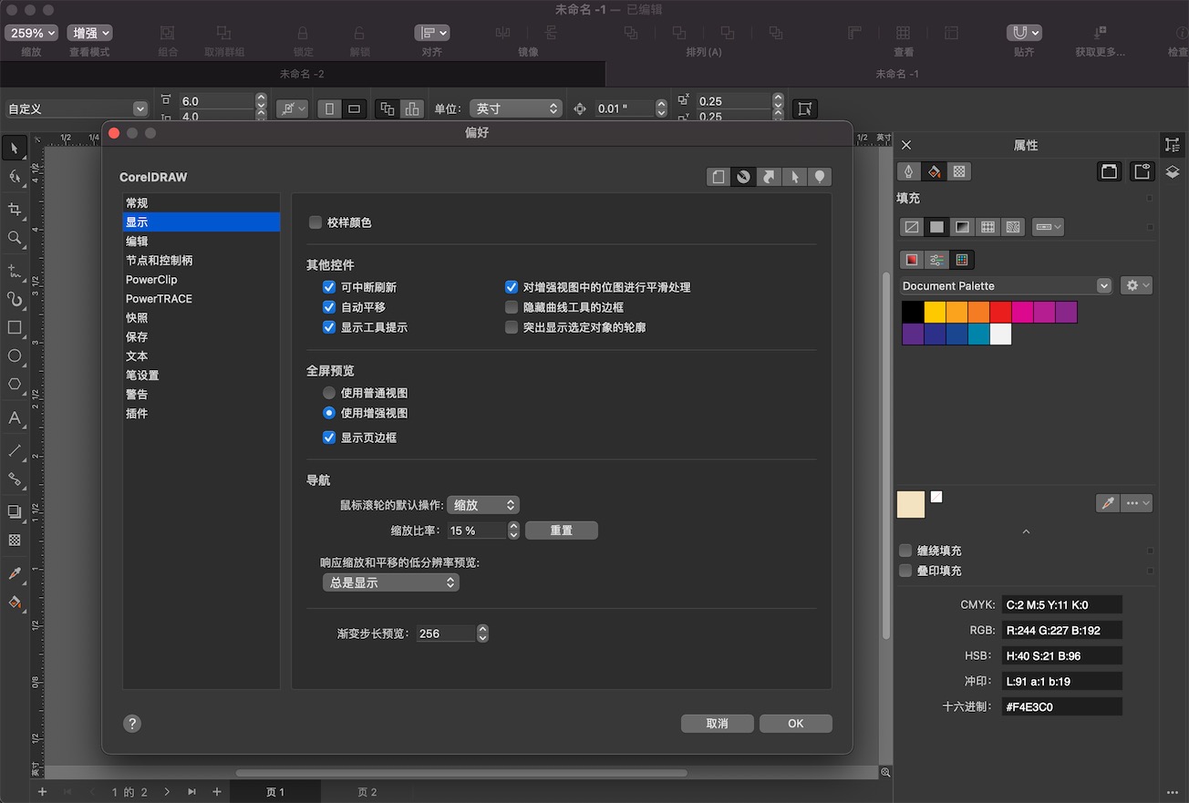This screenshot has width=1189, height=803.
Task: Click the color eyedropper in Properties panel
Action: [1108, 503]
